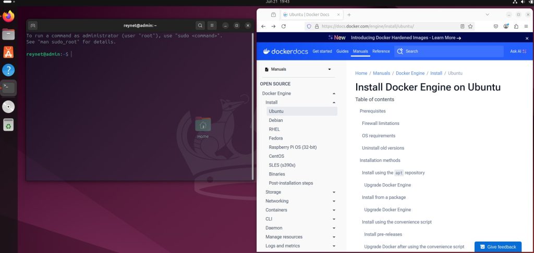This screenshot has height=253, width=534.
Task: Open Firefox from the Ubuntu dock
Action: coord(8,16)
